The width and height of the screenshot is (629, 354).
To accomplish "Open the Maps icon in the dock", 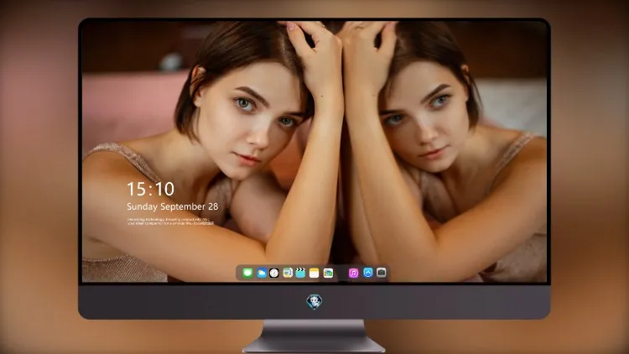I will pyautogui.click(x=287, y=273).
